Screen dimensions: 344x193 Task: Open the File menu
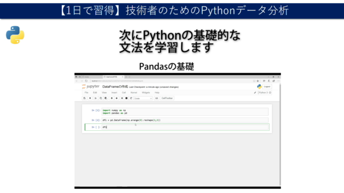87,93
